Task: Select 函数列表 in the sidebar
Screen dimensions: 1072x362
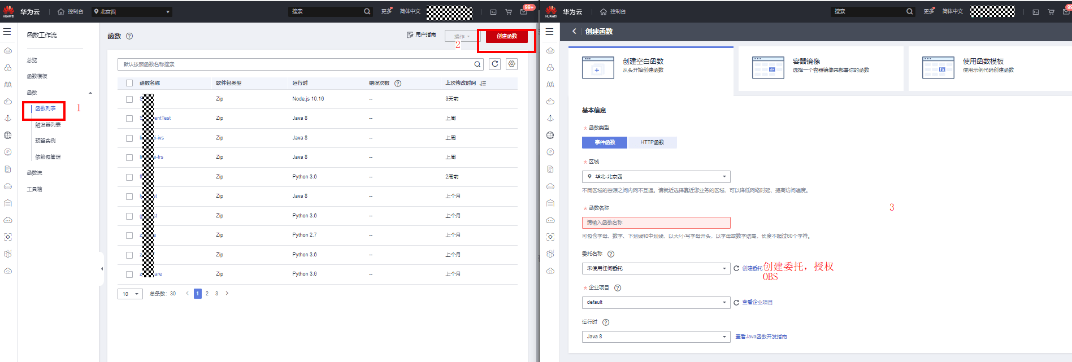Action: (45, 108)
